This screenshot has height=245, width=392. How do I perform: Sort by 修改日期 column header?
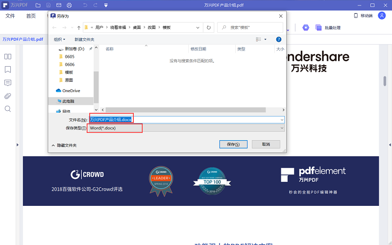[198, 49]
